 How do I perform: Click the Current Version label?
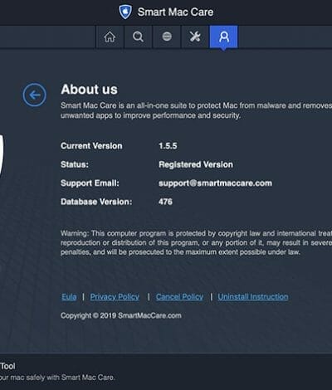[x=91, y=146]
